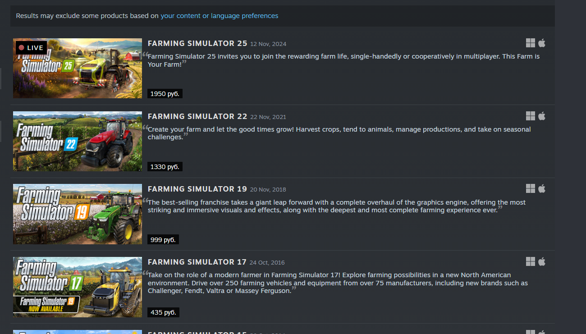
Task: Click the description starting "The best-selling franchise takes"
Action: pyautogui.click(x=337, y=206)
